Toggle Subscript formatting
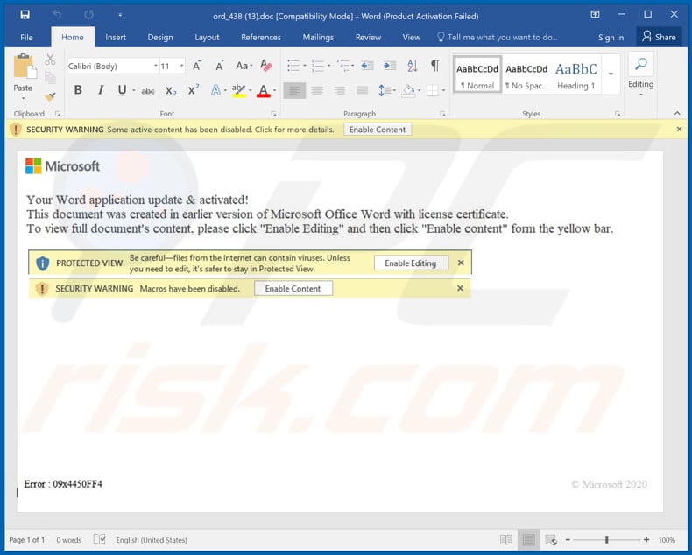 pos(171,91)
